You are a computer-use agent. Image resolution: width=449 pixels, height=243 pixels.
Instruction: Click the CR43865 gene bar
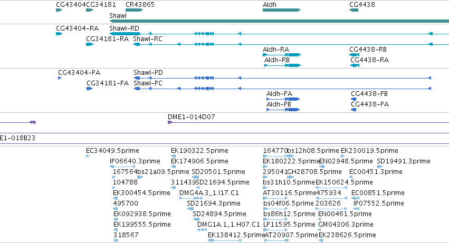pos(134,10)
